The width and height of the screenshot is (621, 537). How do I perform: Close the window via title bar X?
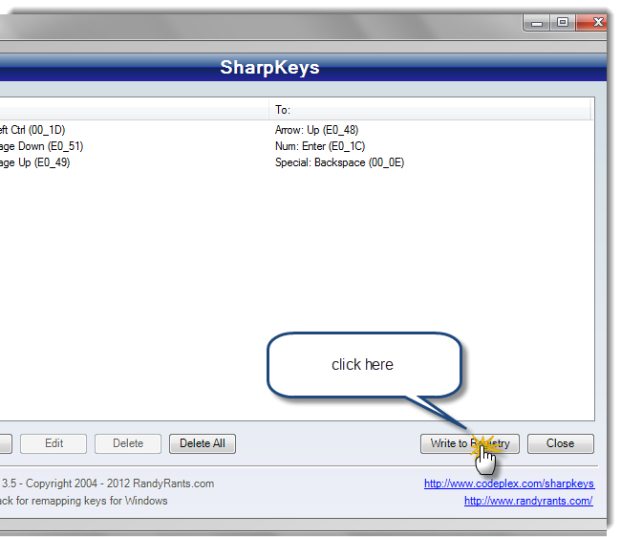tap(593, 23)
